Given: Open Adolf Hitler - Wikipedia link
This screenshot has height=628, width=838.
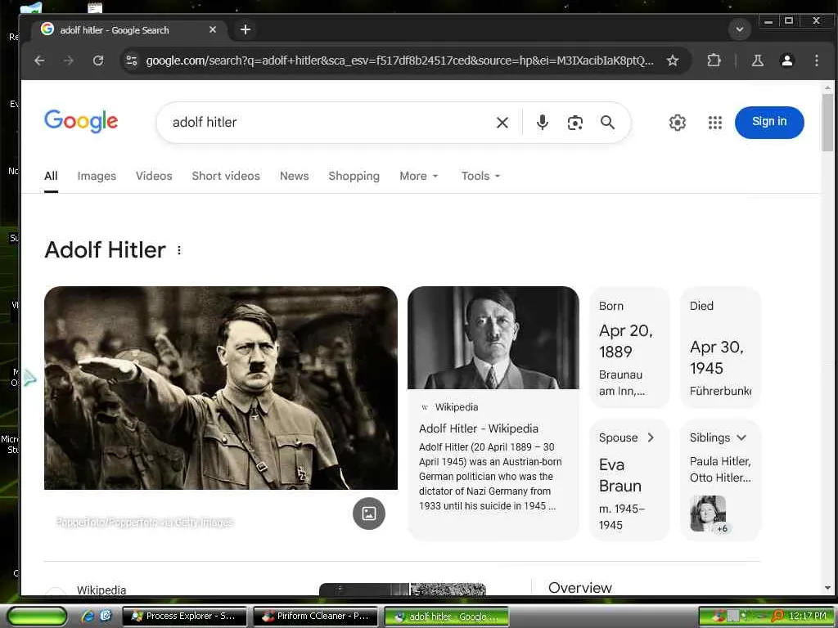Looking at the screenshot, I should click(x=479, y=428).
